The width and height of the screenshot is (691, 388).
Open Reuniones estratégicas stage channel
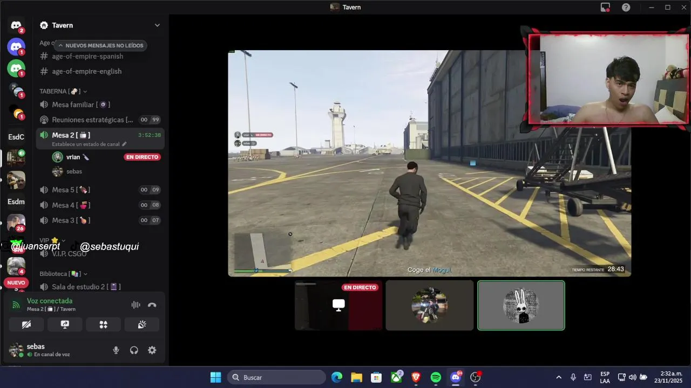point(100,120)
